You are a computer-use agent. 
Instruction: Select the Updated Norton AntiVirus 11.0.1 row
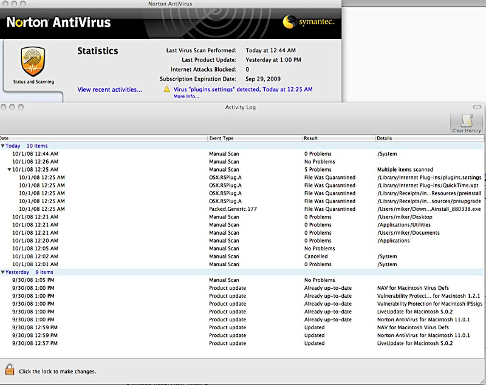coord(241,335)
